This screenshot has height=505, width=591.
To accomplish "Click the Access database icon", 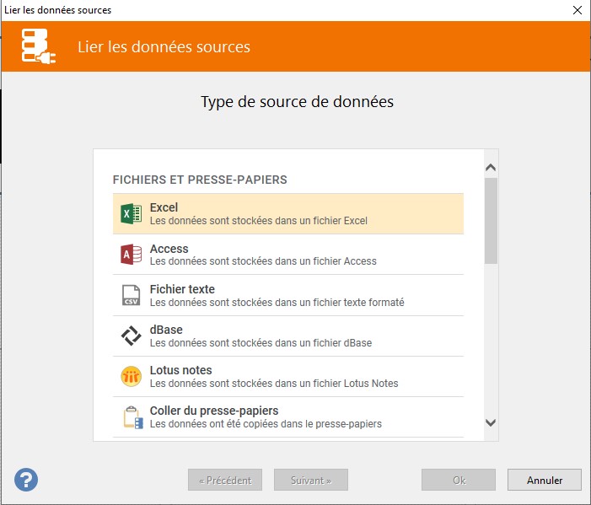I will click(x=131, y=255).
